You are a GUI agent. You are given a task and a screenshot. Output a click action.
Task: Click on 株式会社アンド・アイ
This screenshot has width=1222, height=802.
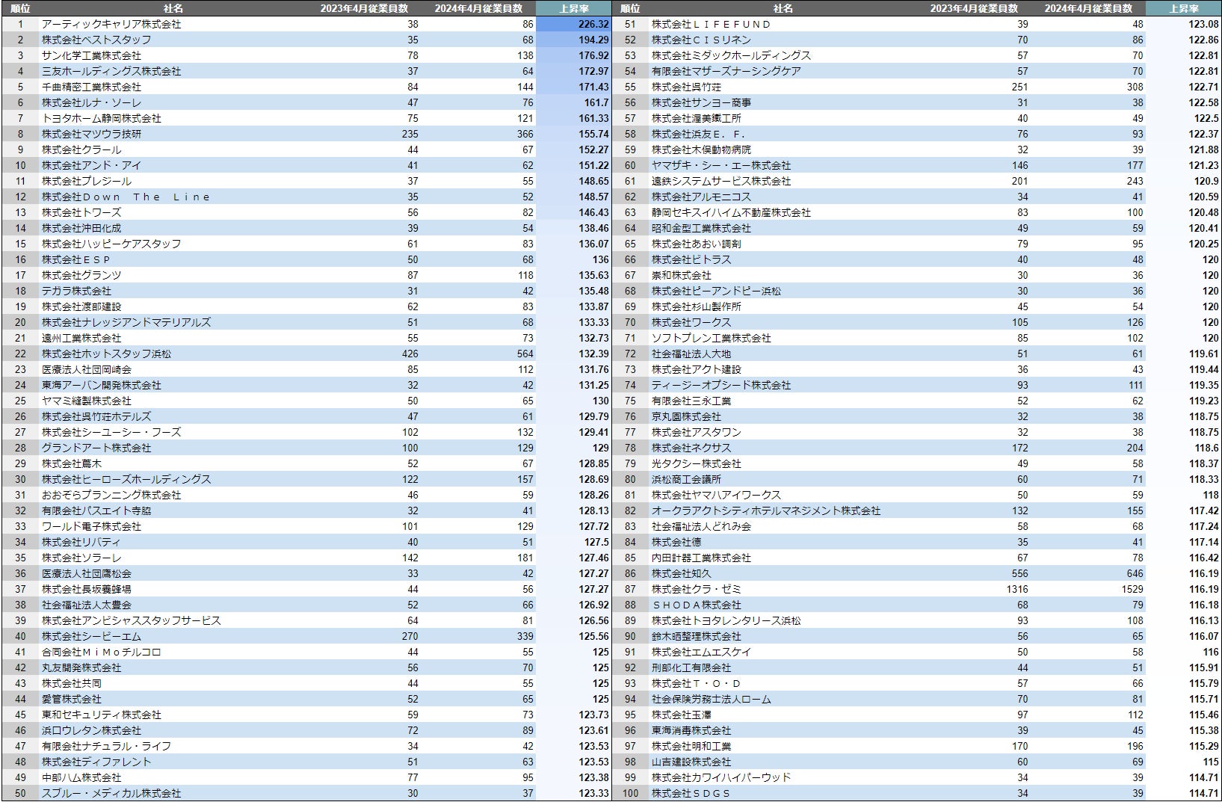tap(91, 165)
